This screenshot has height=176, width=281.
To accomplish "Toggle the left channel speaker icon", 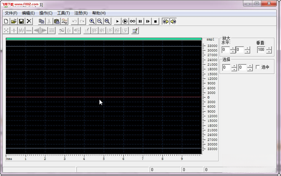I will (166, 21).
